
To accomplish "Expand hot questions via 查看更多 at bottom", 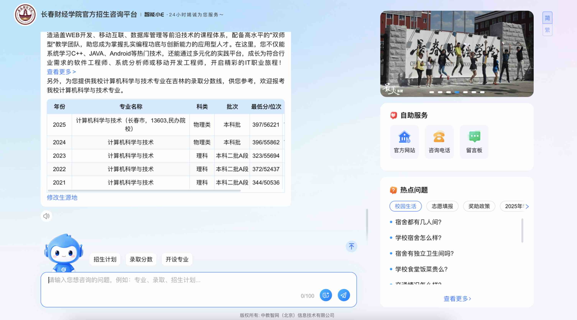I will tap(457, 299).
